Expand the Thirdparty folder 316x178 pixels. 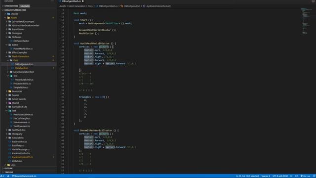point(17,134)
